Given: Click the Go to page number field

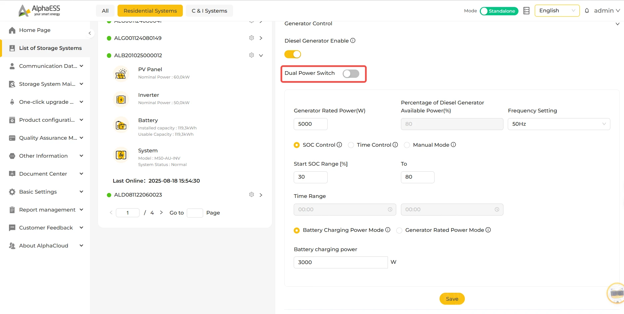Looking at the screenshot, I should coord(195,213).
